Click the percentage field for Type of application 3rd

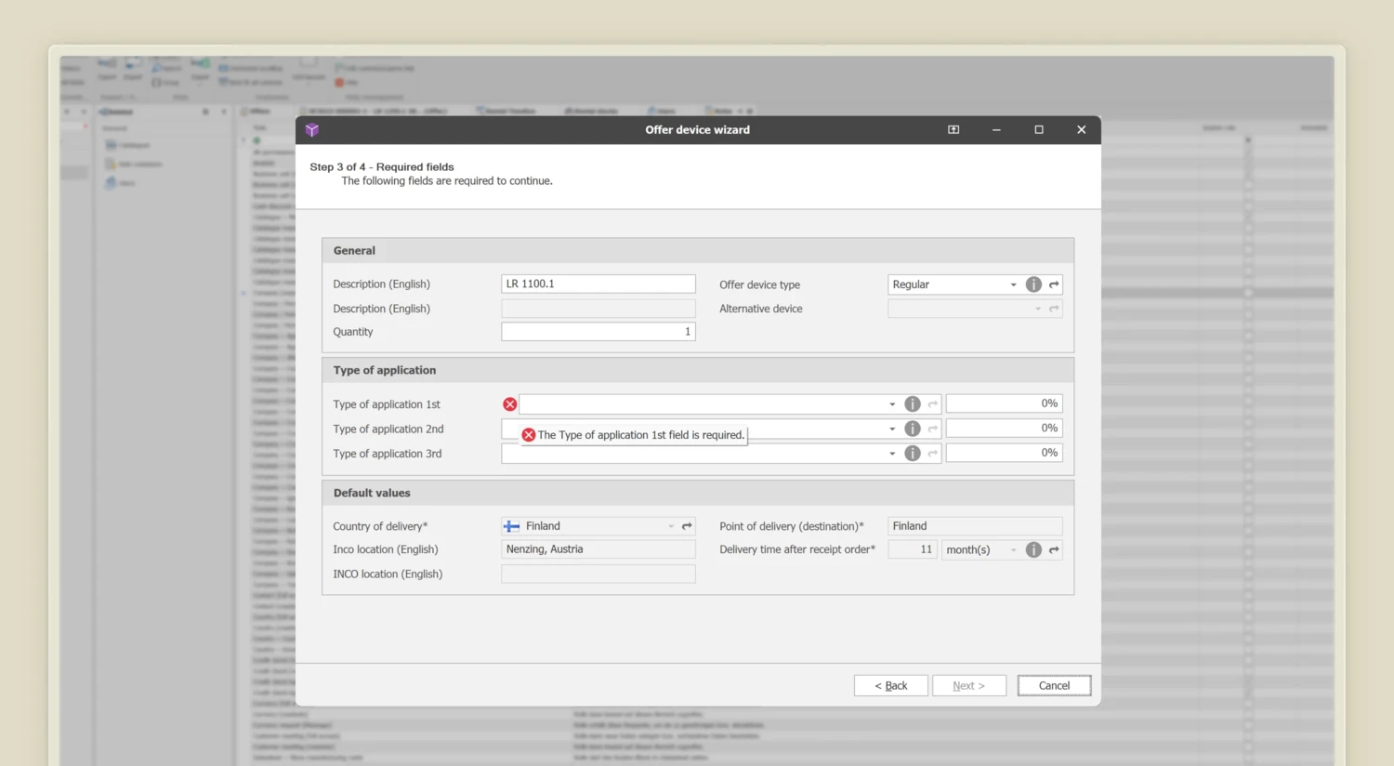click(x=1004, y=453)
